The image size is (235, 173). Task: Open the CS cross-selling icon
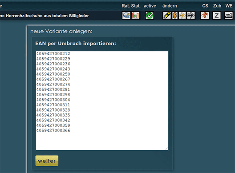(x=205, y=16)
